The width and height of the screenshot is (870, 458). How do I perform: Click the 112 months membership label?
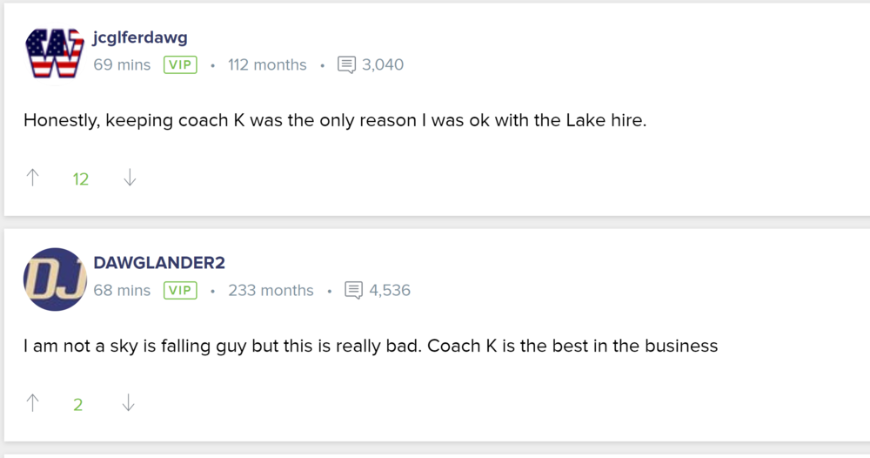[x=267, y=65]
